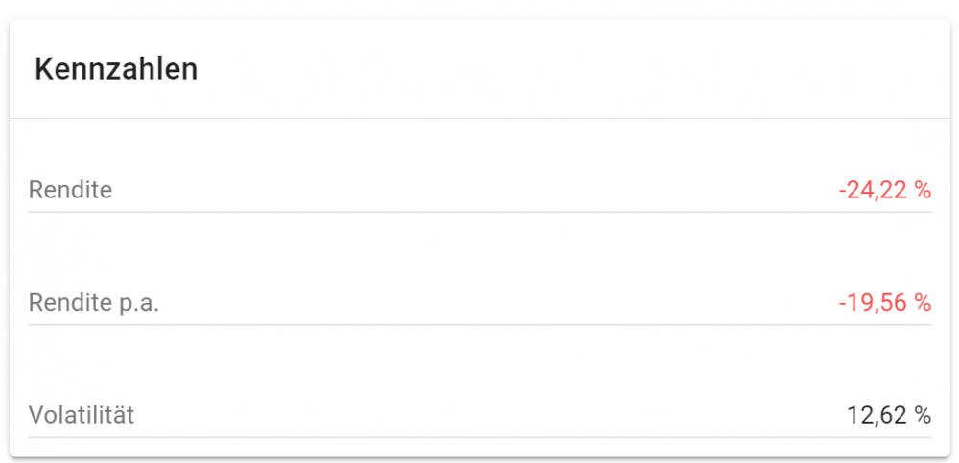The image size is (959, 463).
Task: Click blank space between Rendite and -24,22 %
Action: tap(479, 190)
